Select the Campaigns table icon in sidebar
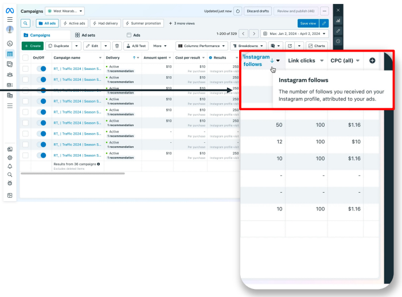 10,54
